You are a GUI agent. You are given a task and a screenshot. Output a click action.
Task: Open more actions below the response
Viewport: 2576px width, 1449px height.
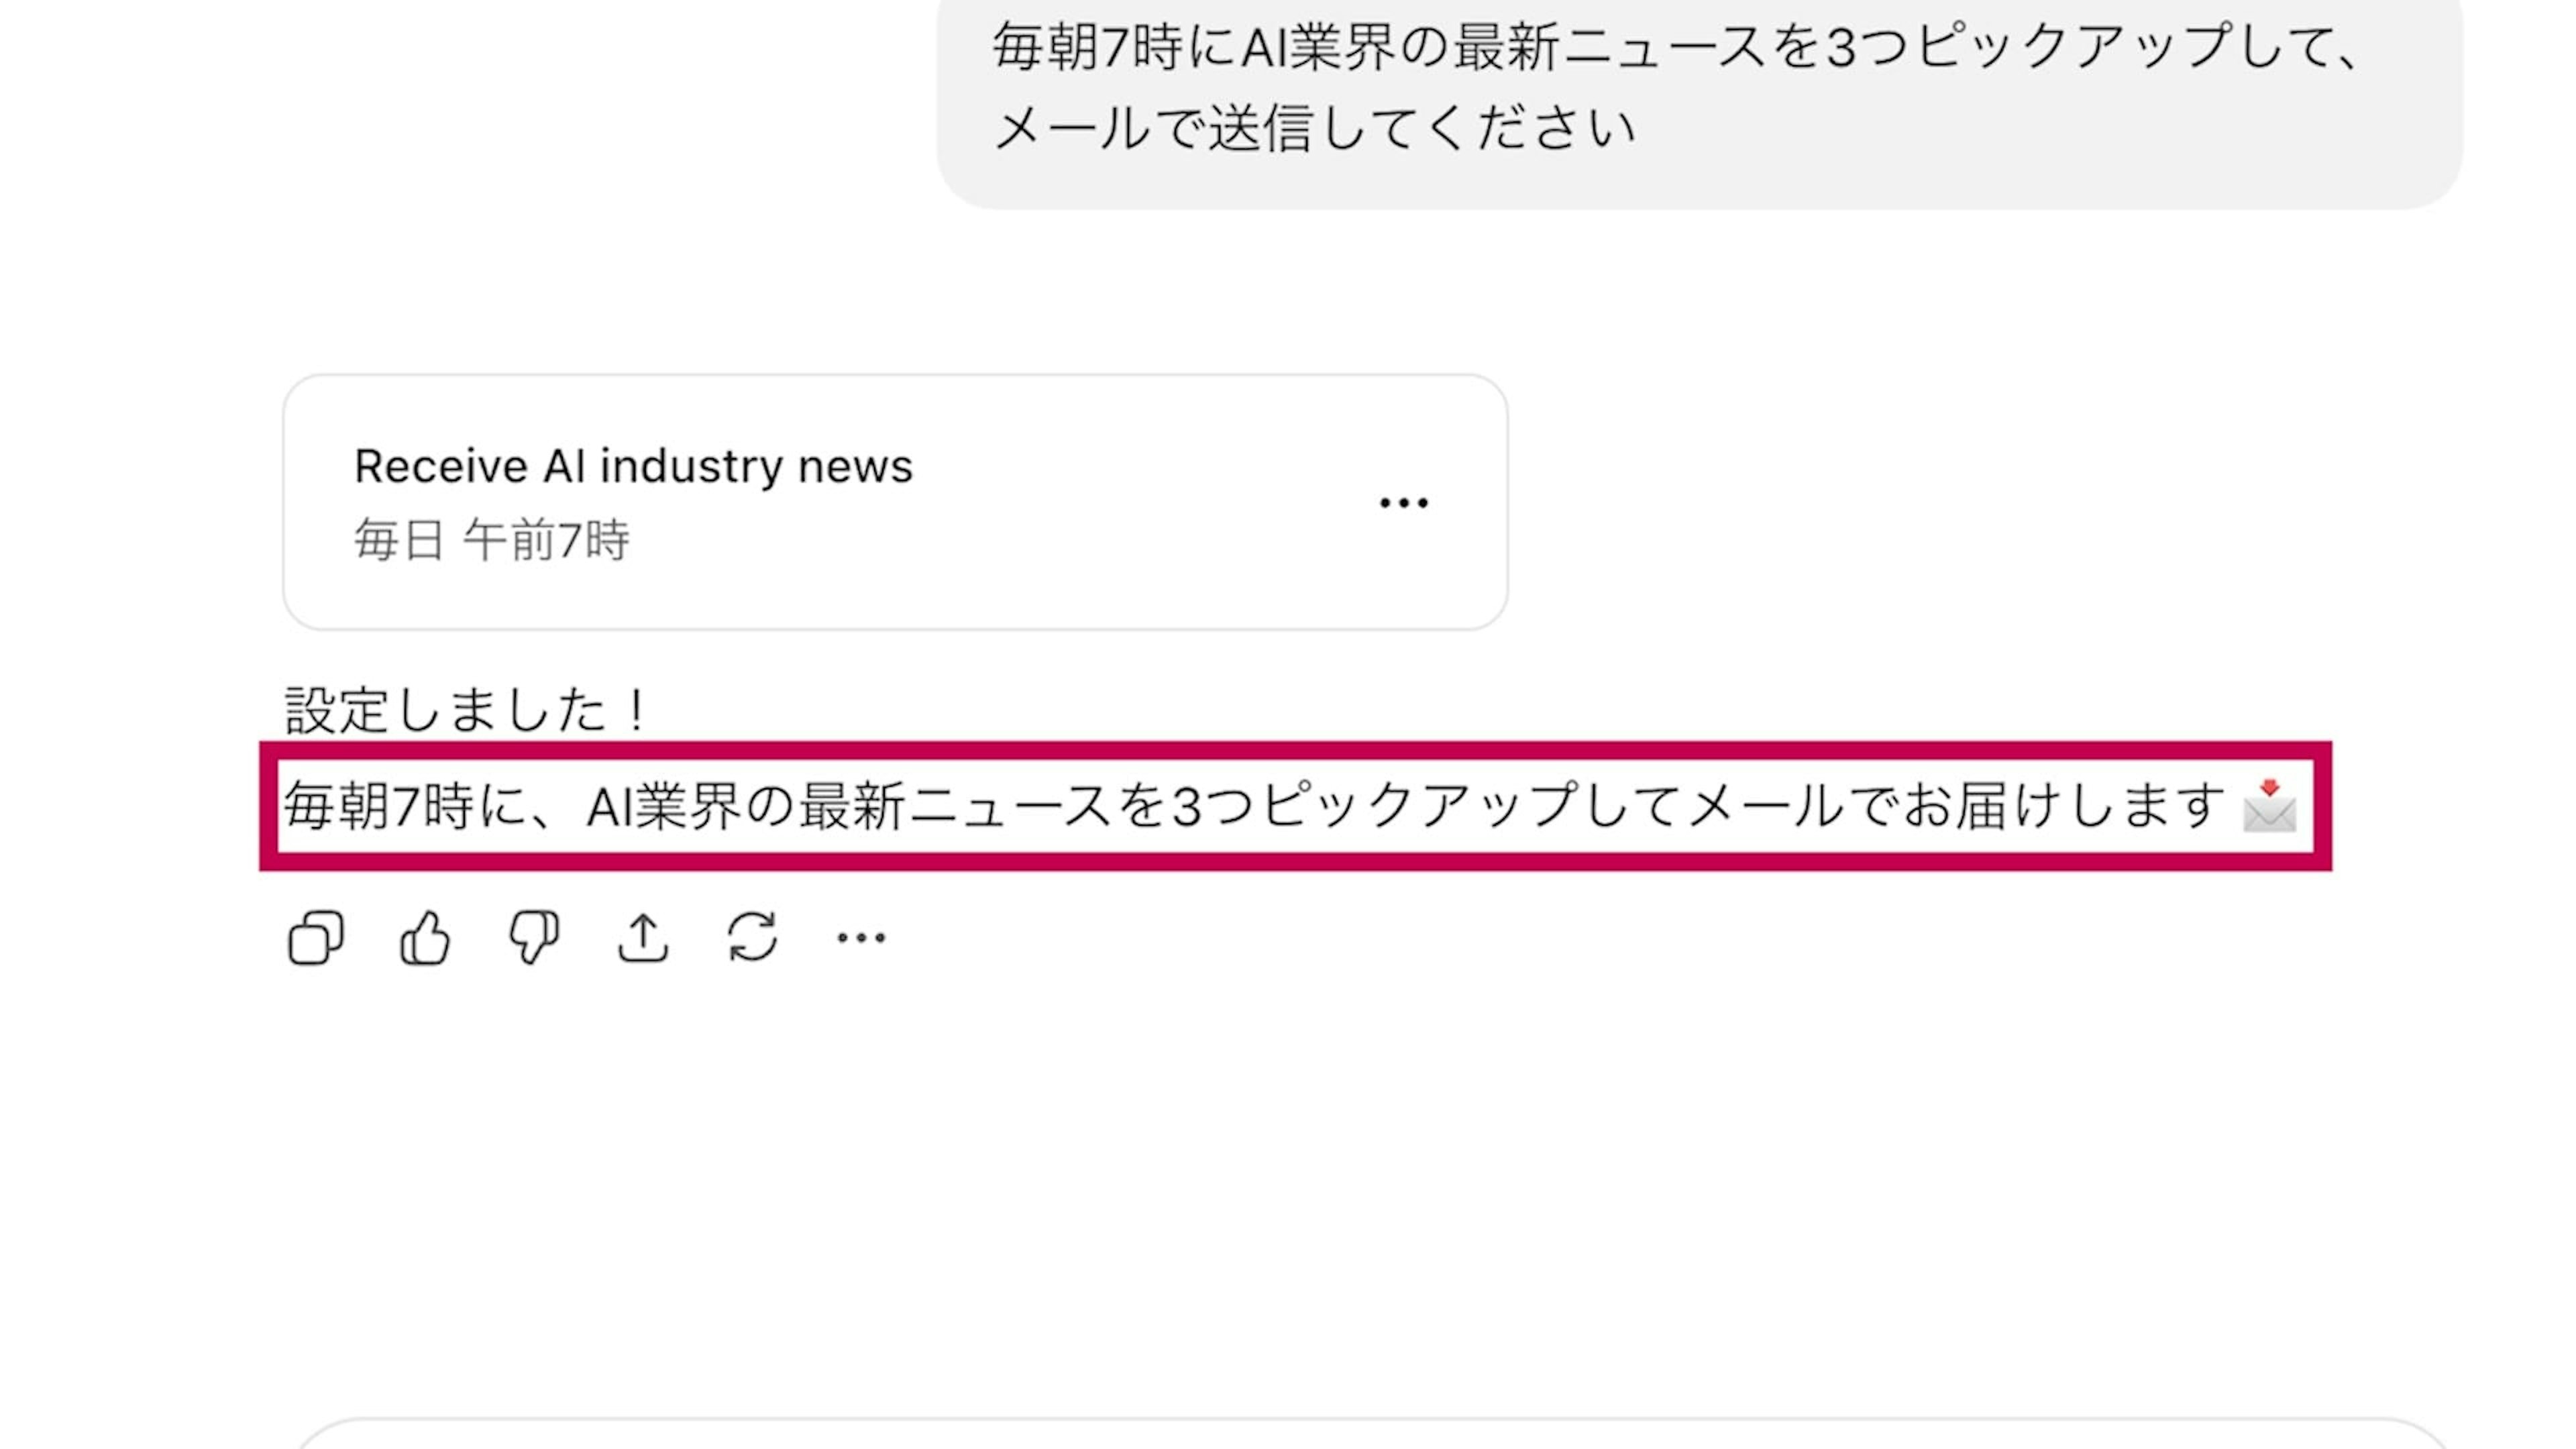click(x=861, y=938)
